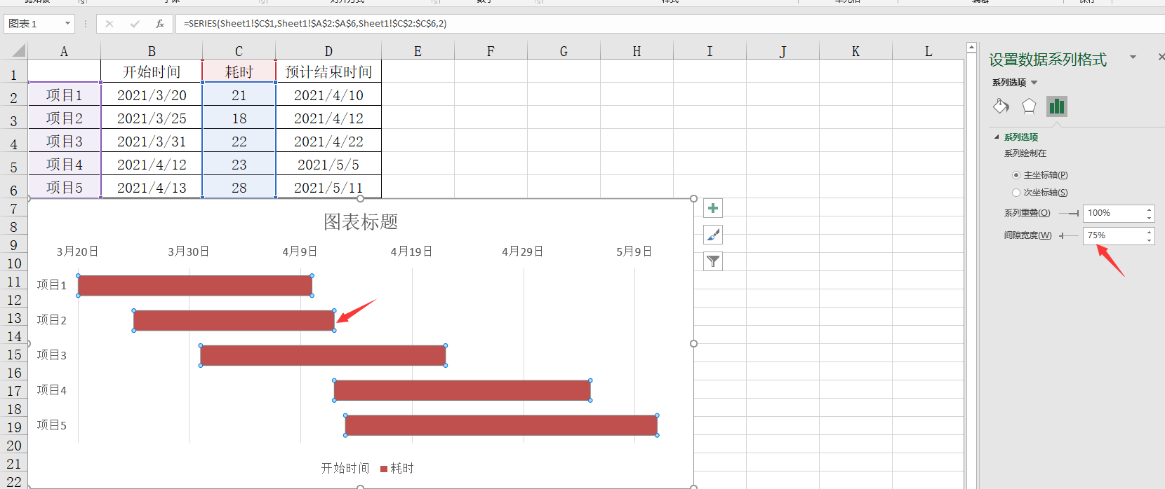Confirm formula entry with the checkmark icon
This screenshot has width=1165, height=489.
pyautogui.click(x=135, y=24)
